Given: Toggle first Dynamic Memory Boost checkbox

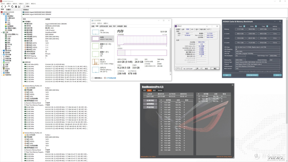Looking at the screenshot, I should [x=25, y=103].
